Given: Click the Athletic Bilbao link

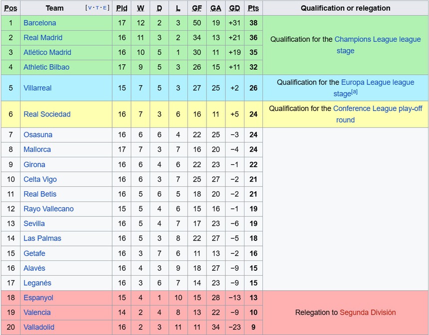Looking at the screenshot, I should point(46,67).
